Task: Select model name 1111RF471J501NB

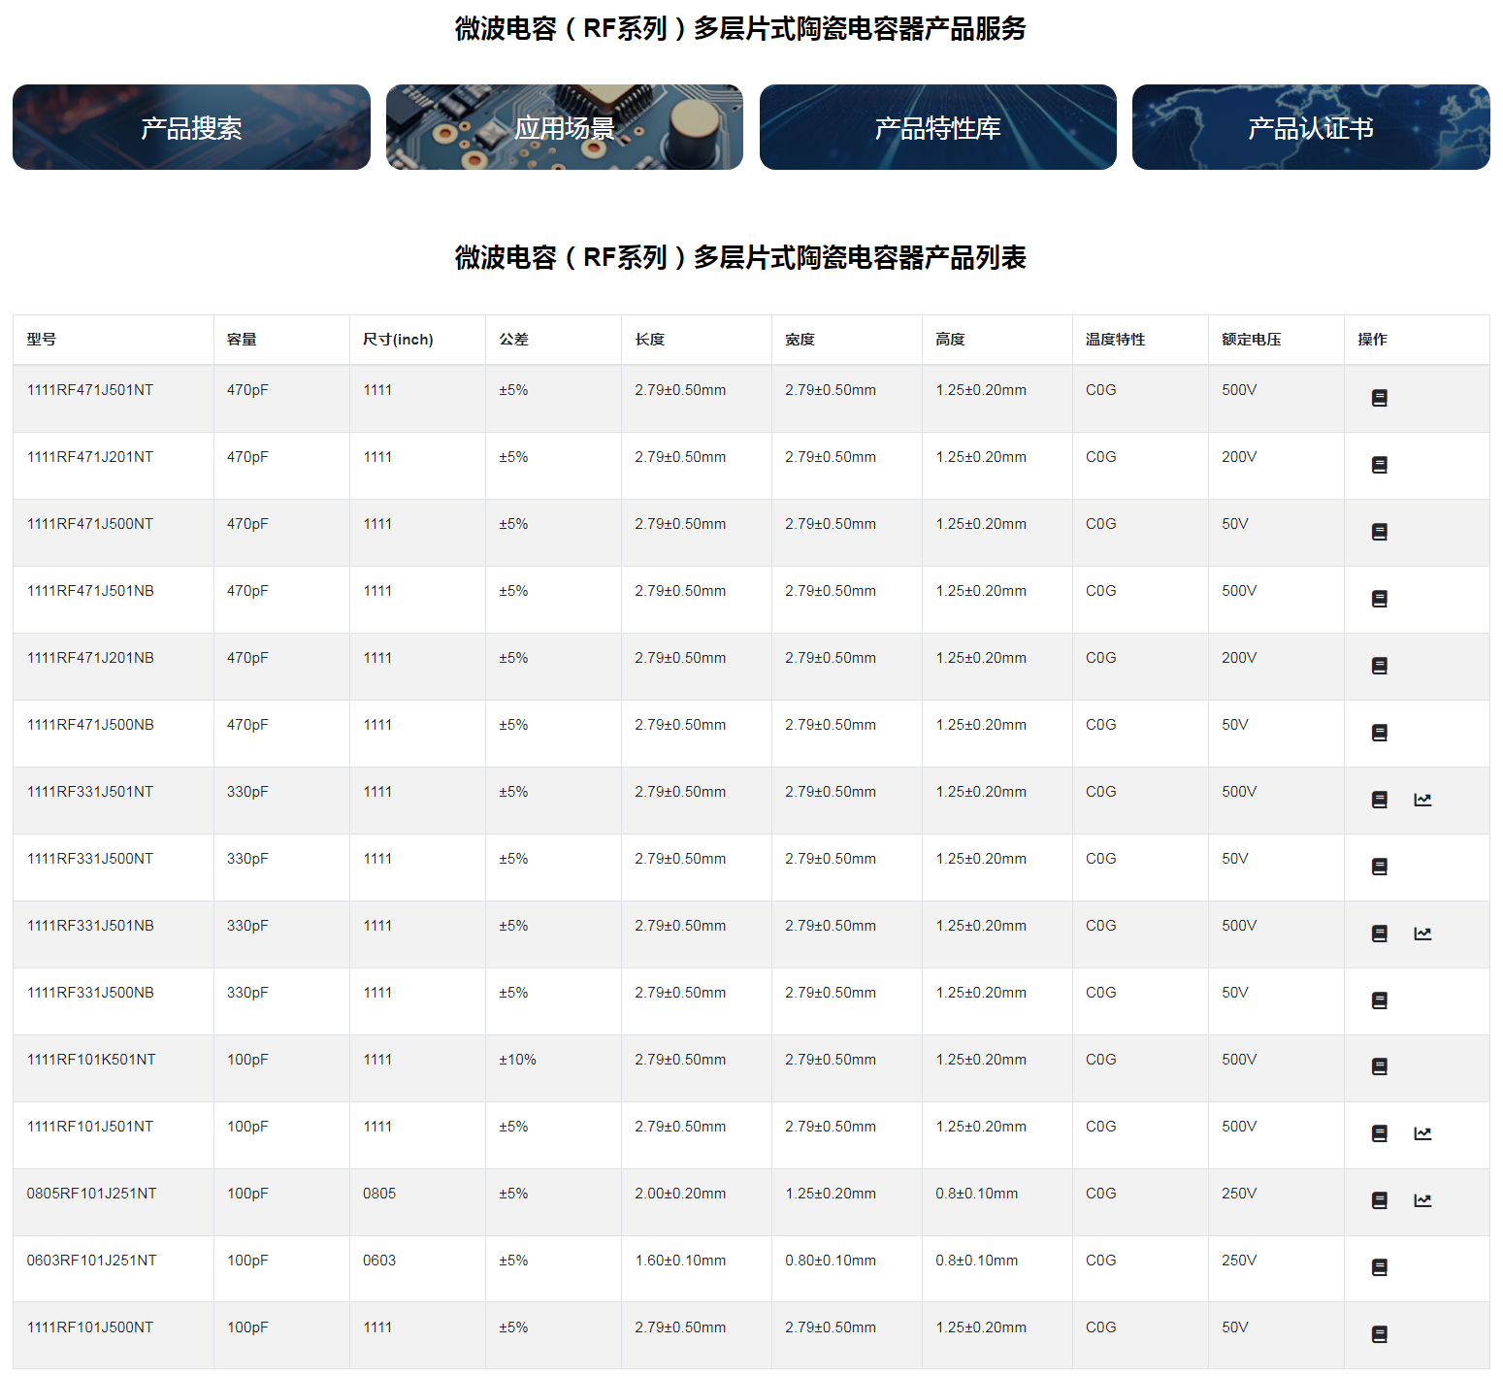Action: click(90, 591)
